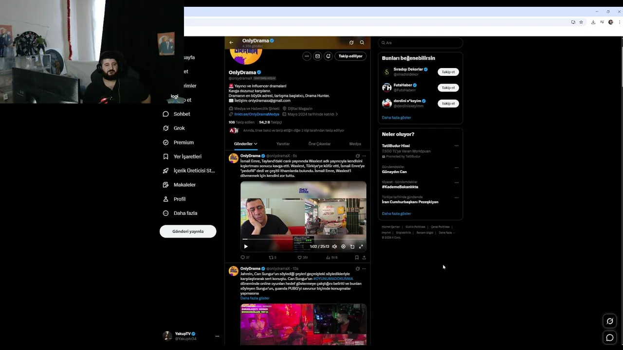Open options for İran Cumhurbaşkanı Pezeşkiyan trend
The image size is (623, 350).
click(457, 198)
